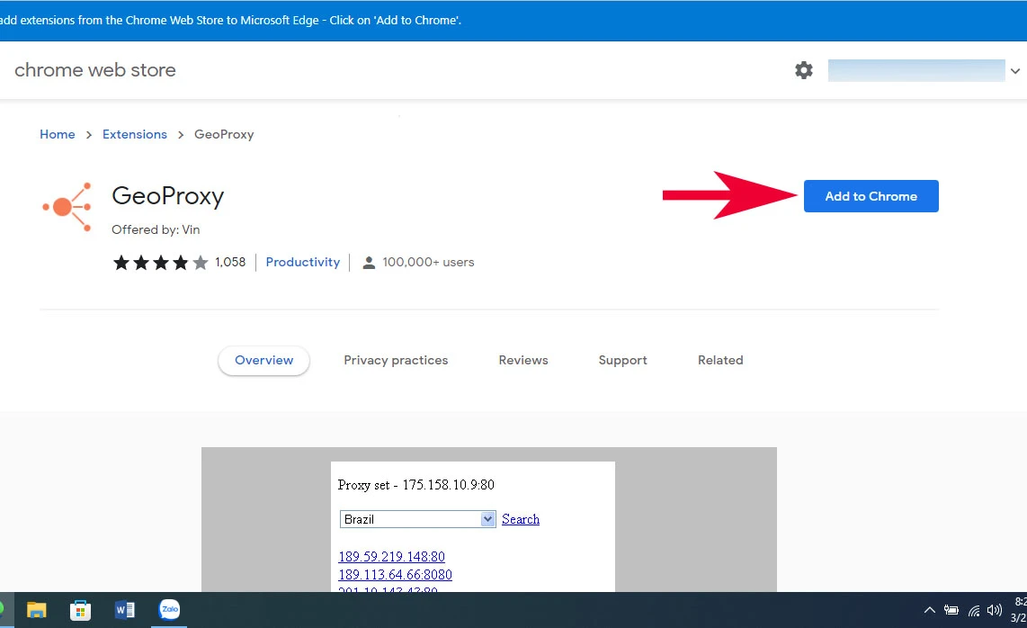This screenshot has width=1027, height=628.
Task: Open Zalo from the taskbar
Action: pyautogui.click(x=169, y=610)
